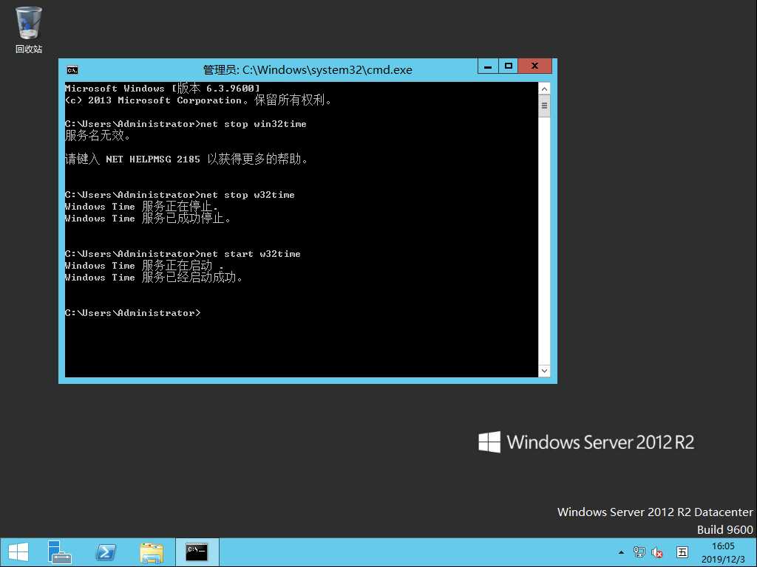Open File Explorer from taskbar
Image resolution: width=757 pixels, height=567 pixels.
[x=151, y=552]
